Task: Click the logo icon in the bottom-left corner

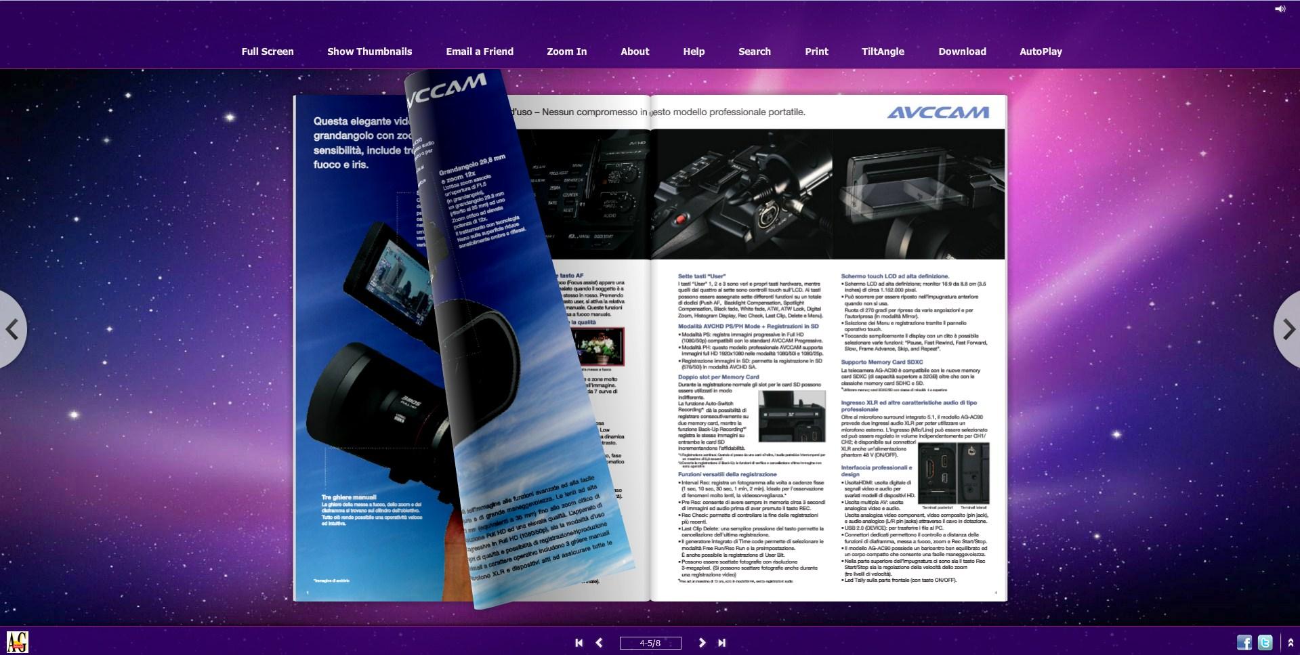Action: point(17,641)
